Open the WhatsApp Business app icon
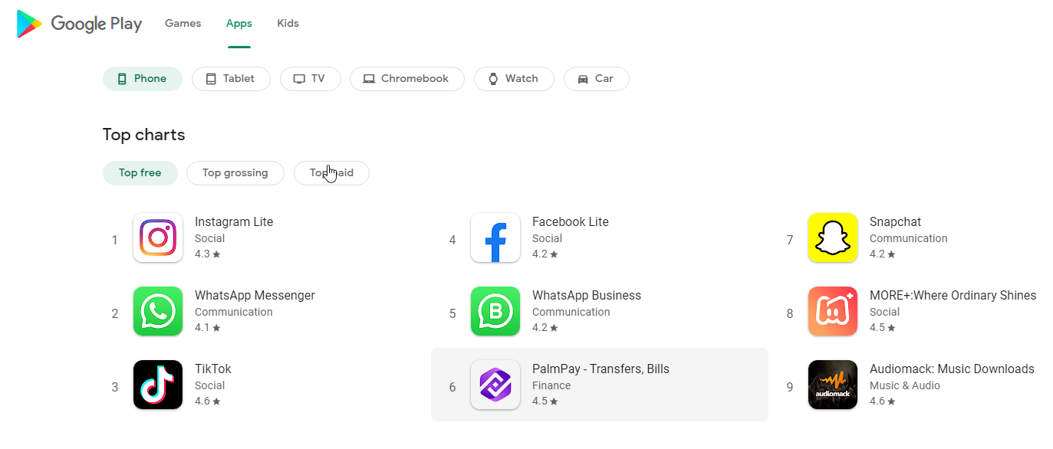Image resolution: width=1053 pixels, height=449 pixels. pyautogui.click(x=495, y=311)
